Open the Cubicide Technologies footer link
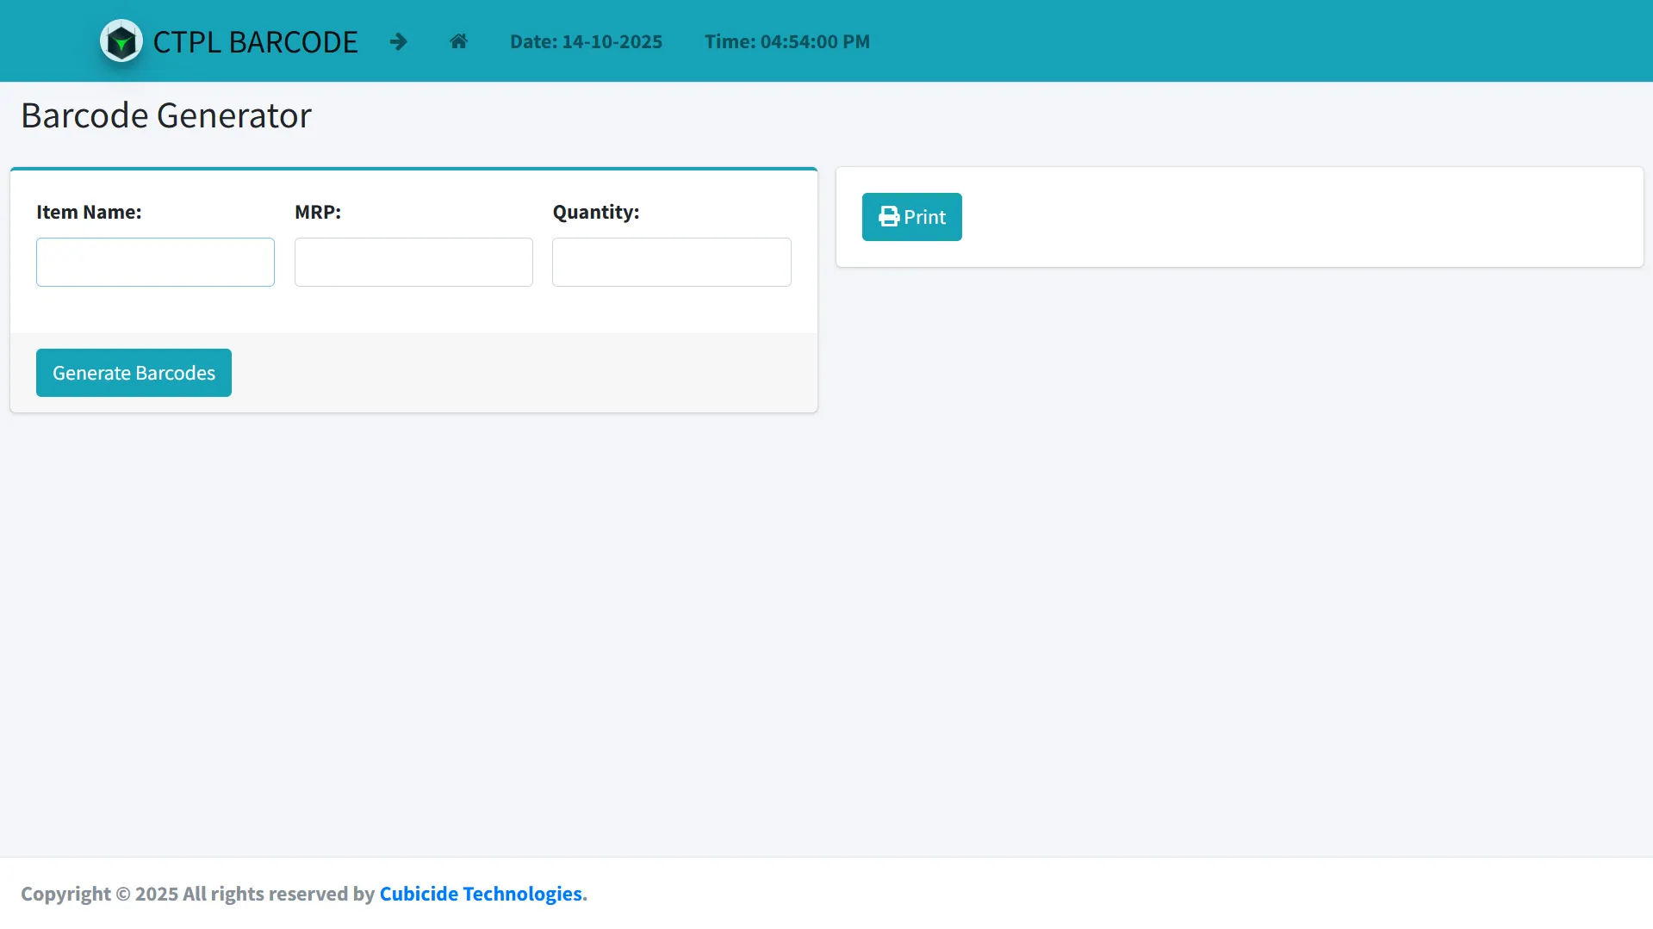This screenshot has height=929, width=1653. [481, 894]
